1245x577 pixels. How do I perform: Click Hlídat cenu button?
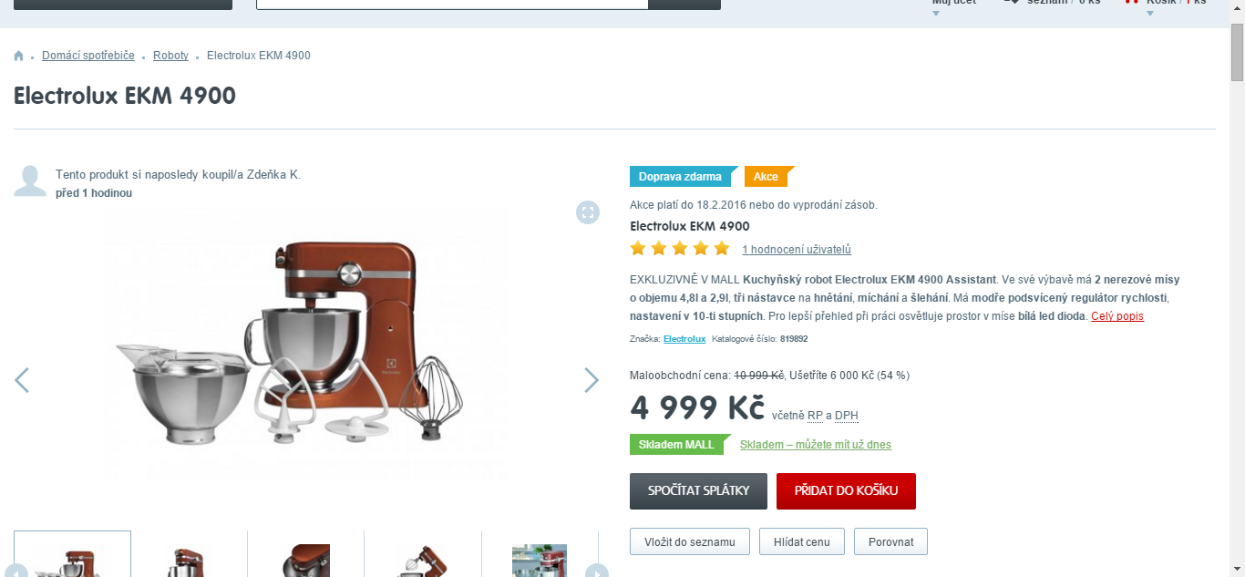point(802,541)
